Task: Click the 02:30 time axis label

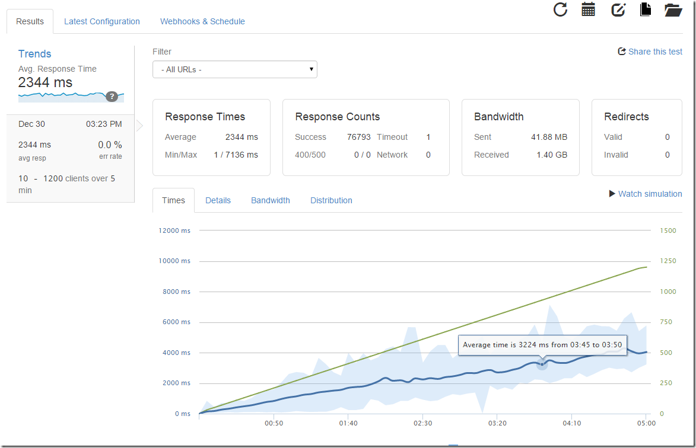Action: click(422, 423)
